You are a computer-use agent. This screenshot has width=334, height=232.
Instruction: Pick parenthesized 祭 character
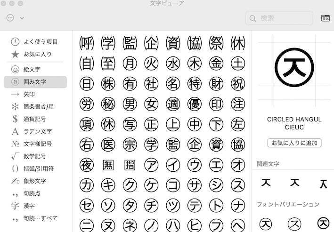(x=216, y=43)
